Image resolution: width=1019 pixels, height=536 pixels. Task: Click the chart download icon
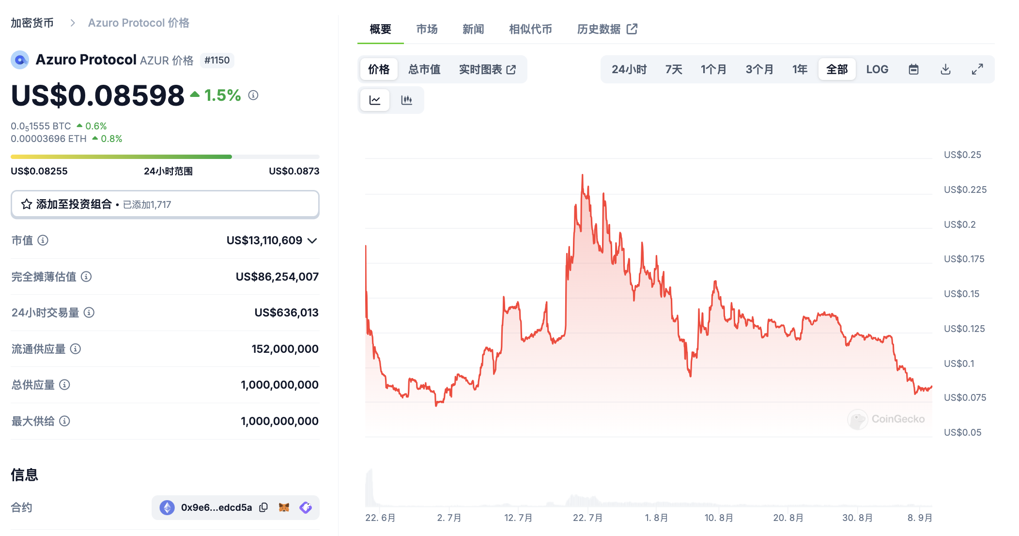pos(945,69)
